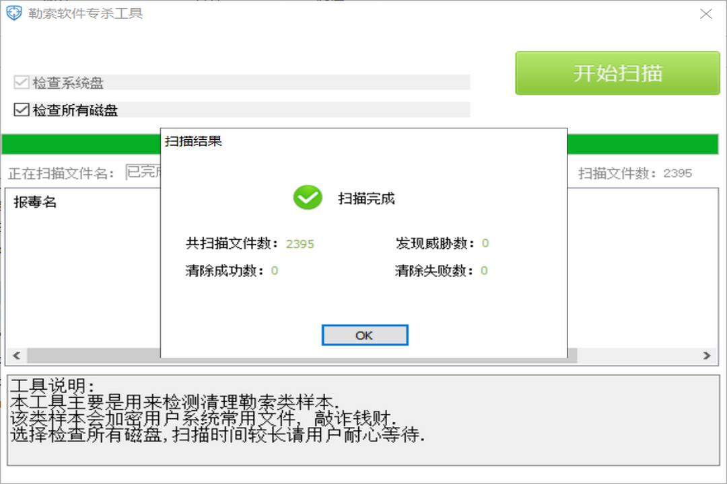Select the green 2395 scanned files count
The width and height of the screenshot is (727, 484).
click(299, 243)
